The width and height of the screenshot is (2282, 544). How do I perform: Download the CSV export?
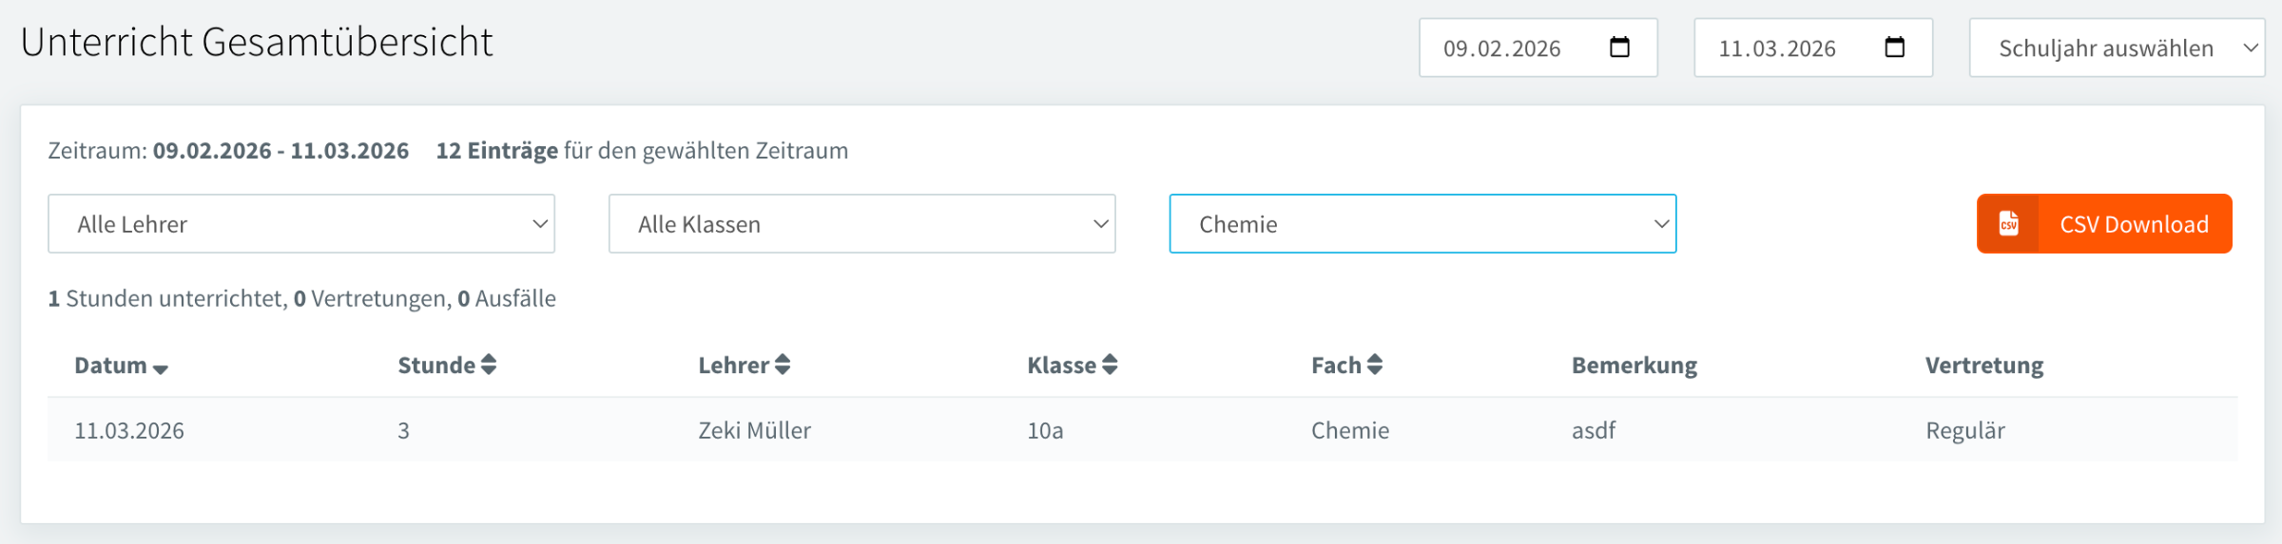tap(2133, 224)
